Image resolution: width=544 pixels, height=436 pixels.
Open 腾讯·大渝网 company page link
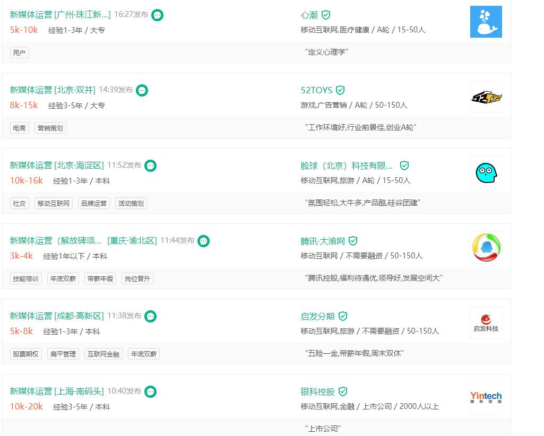(x=322, y=241)
